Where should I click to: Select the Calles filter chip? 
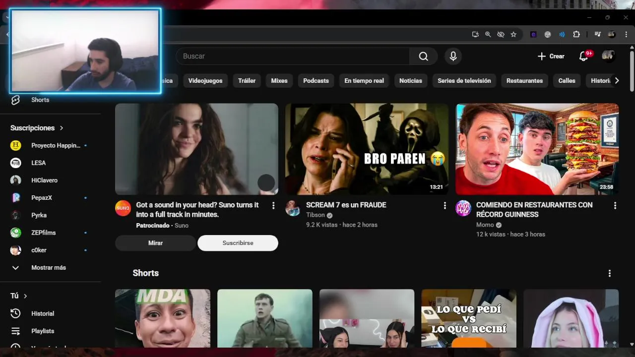[567, 80]
